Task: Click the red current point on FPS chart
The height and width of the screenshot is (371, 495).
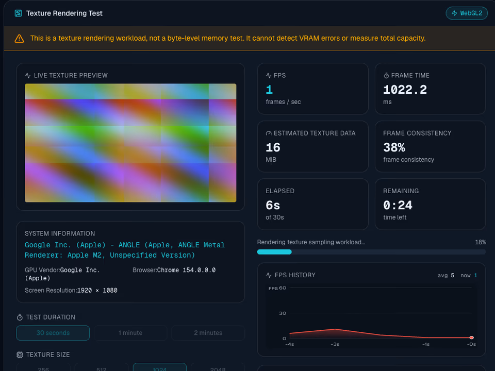Action: tap(471, 338)
